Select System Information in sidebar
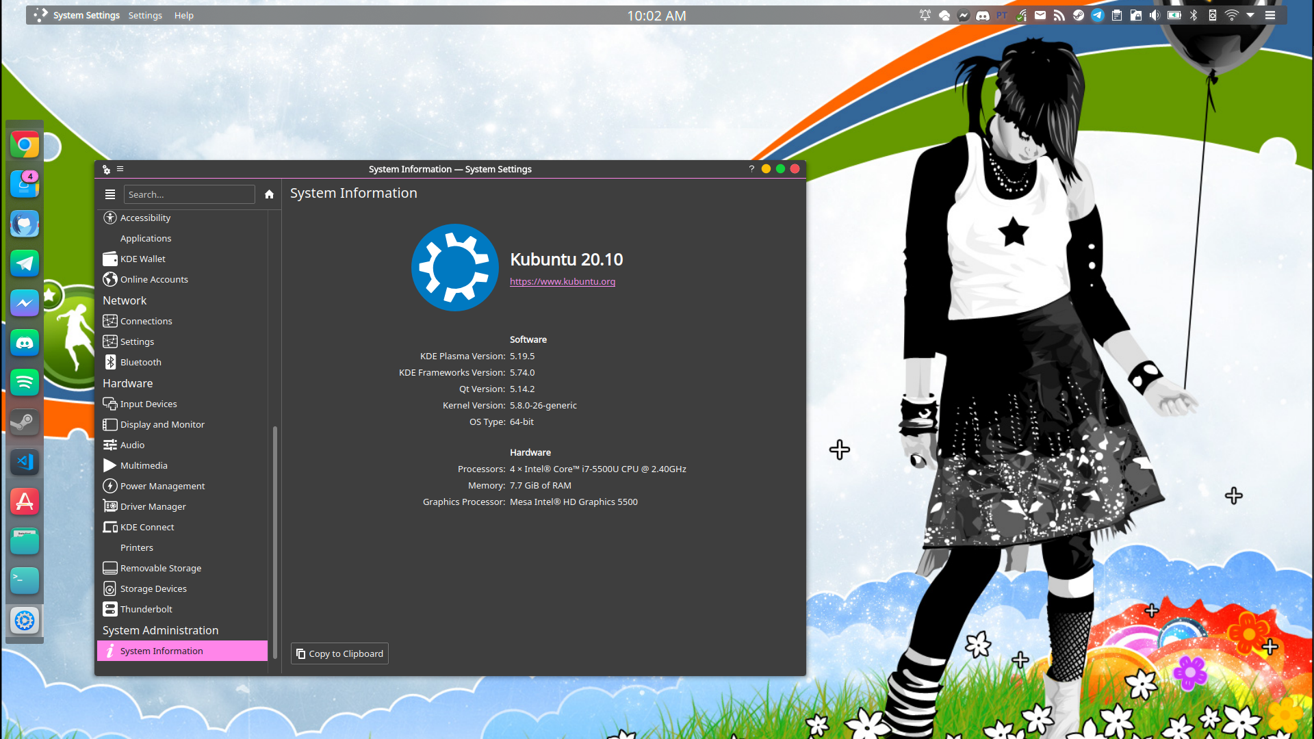This screenshot has height=739, width=1314. (182, 651)
